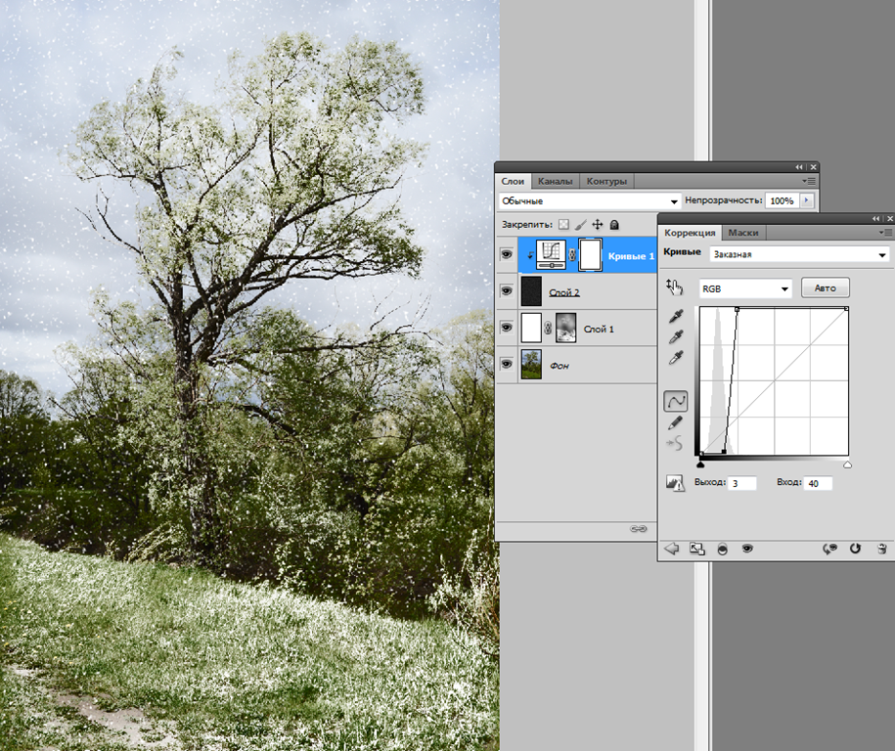This screenshot has width=895, height=751.
Task: View the previous adjustment state
Action: 829,549
